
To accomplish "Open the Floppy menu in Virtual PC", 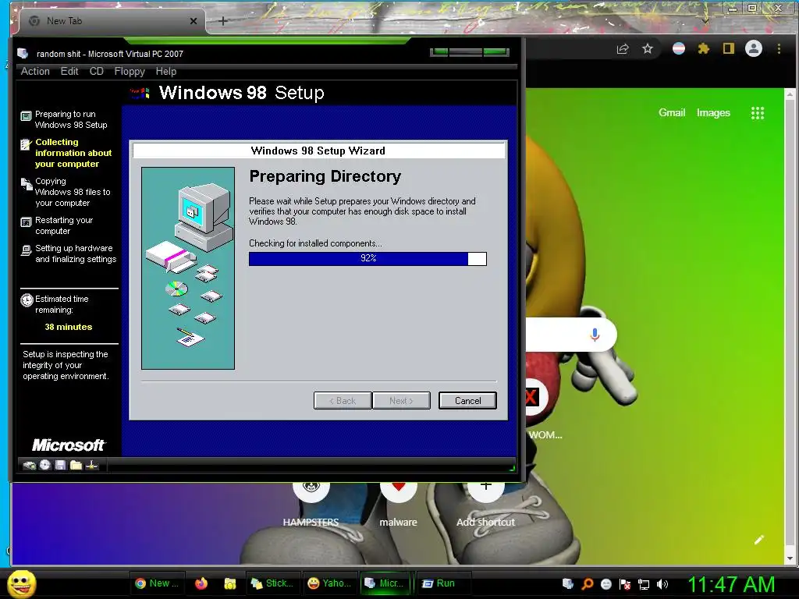I will pyautogui.click(x=130, y=71).
